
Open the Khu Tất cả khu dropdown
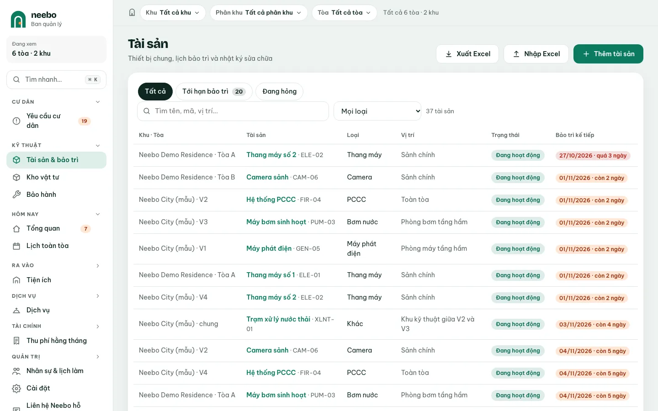(173, 13)
